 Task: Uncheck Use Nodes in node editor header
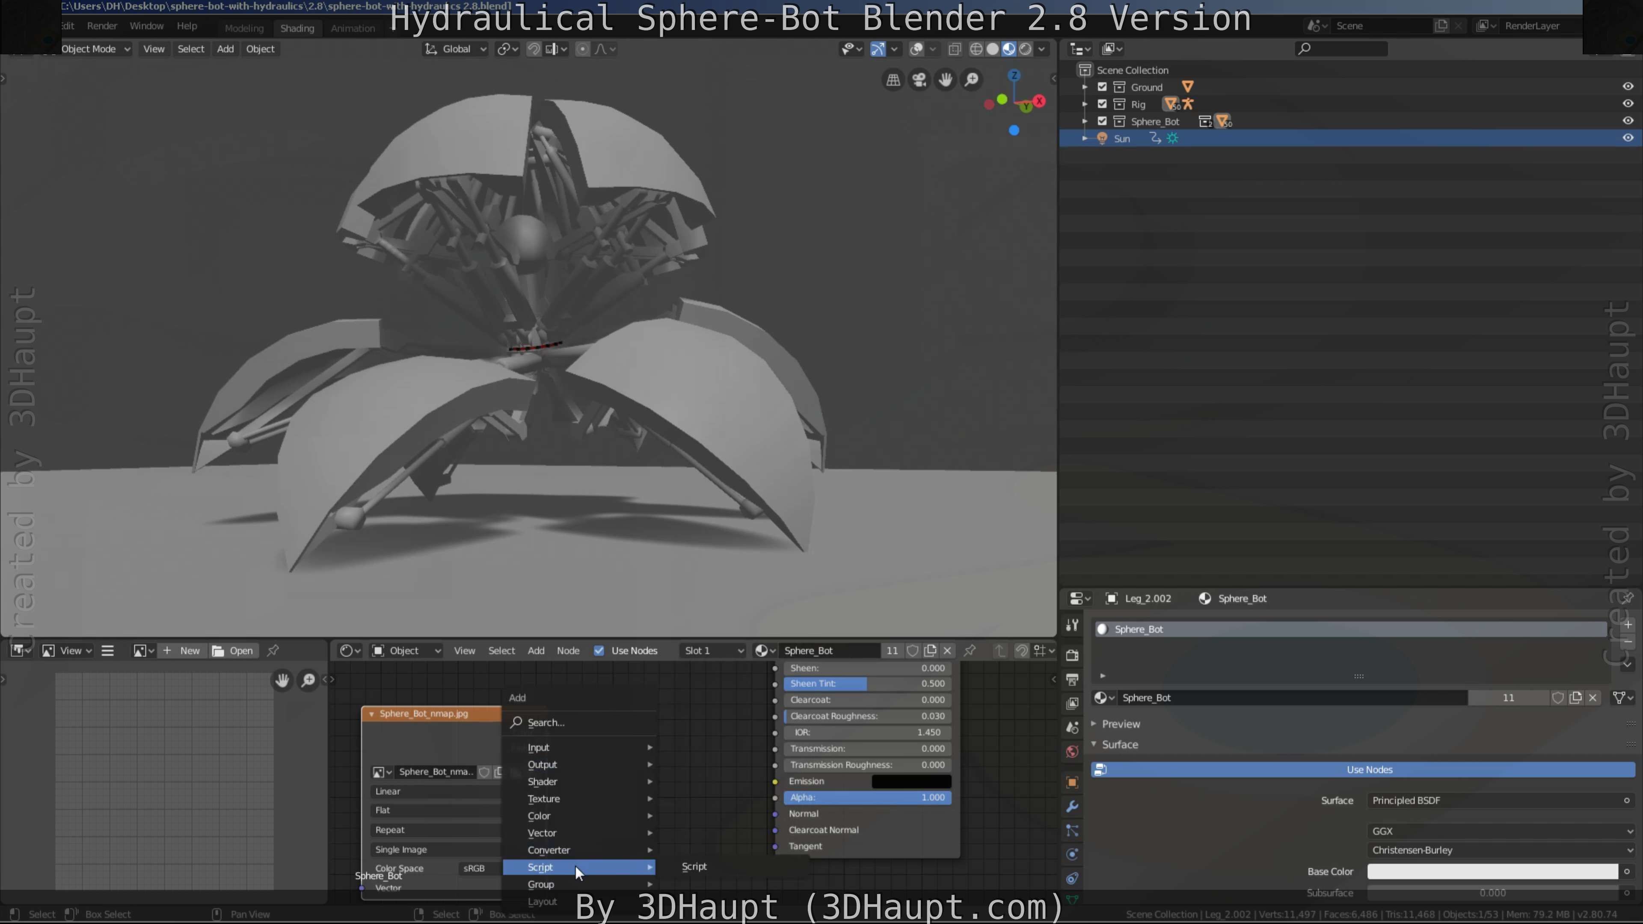coord(599,650)
